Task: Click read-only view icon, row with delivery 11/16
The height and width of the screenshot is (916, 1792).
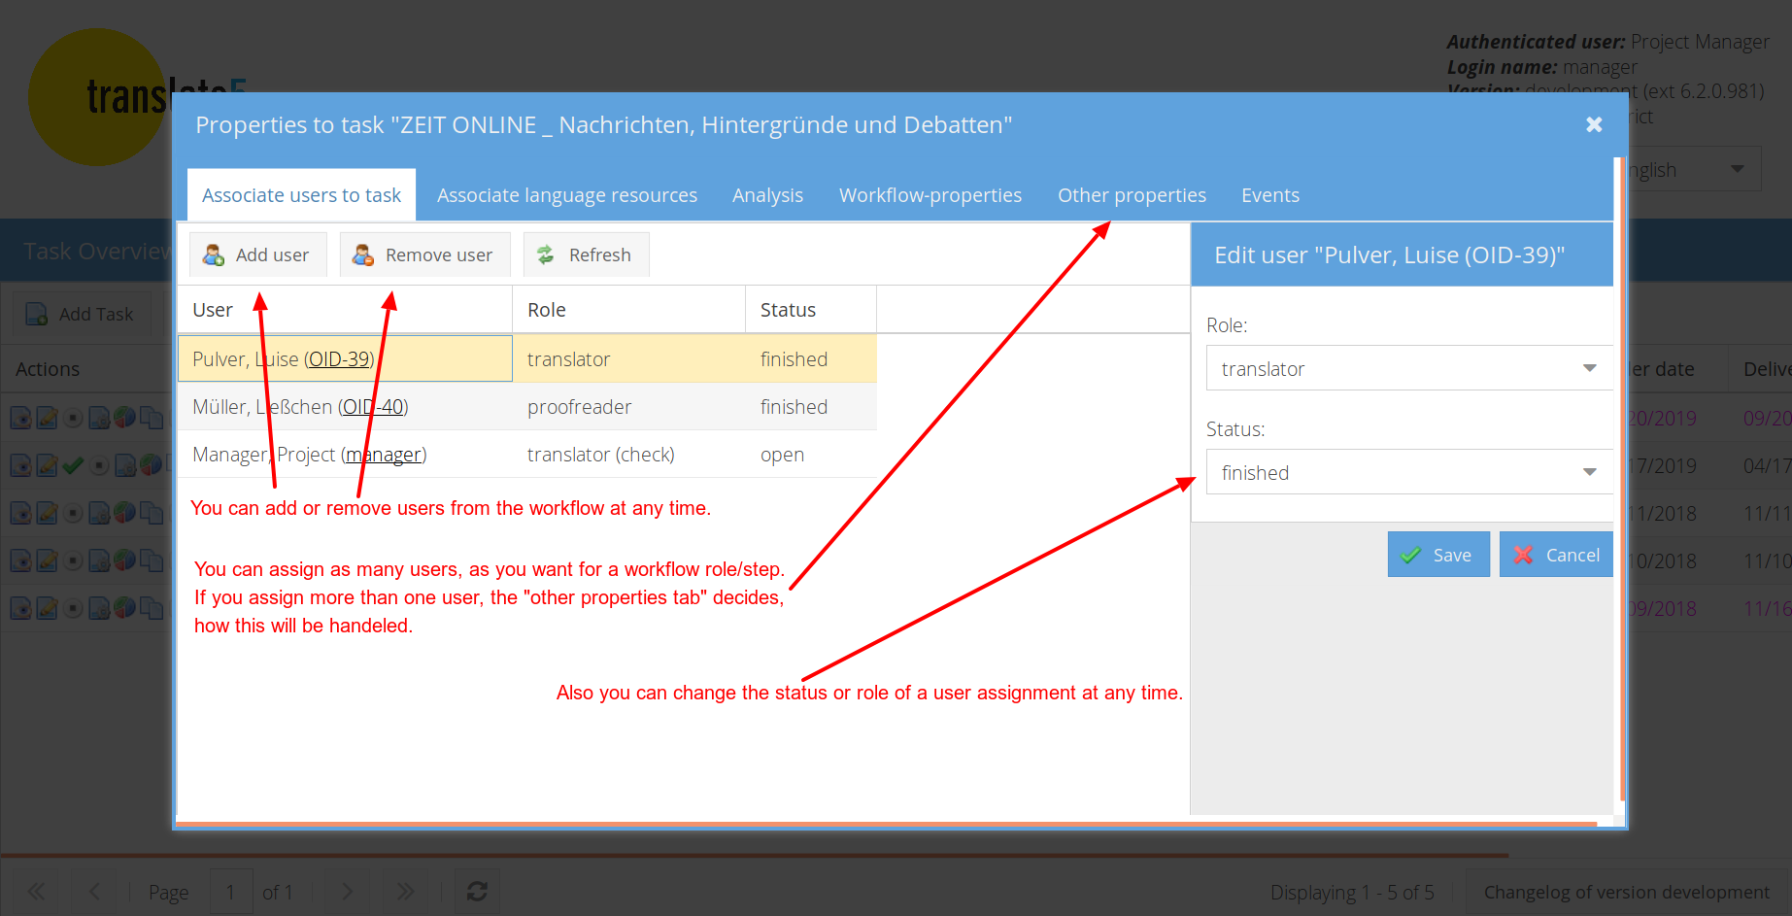Action: click(x=20, y=608)
